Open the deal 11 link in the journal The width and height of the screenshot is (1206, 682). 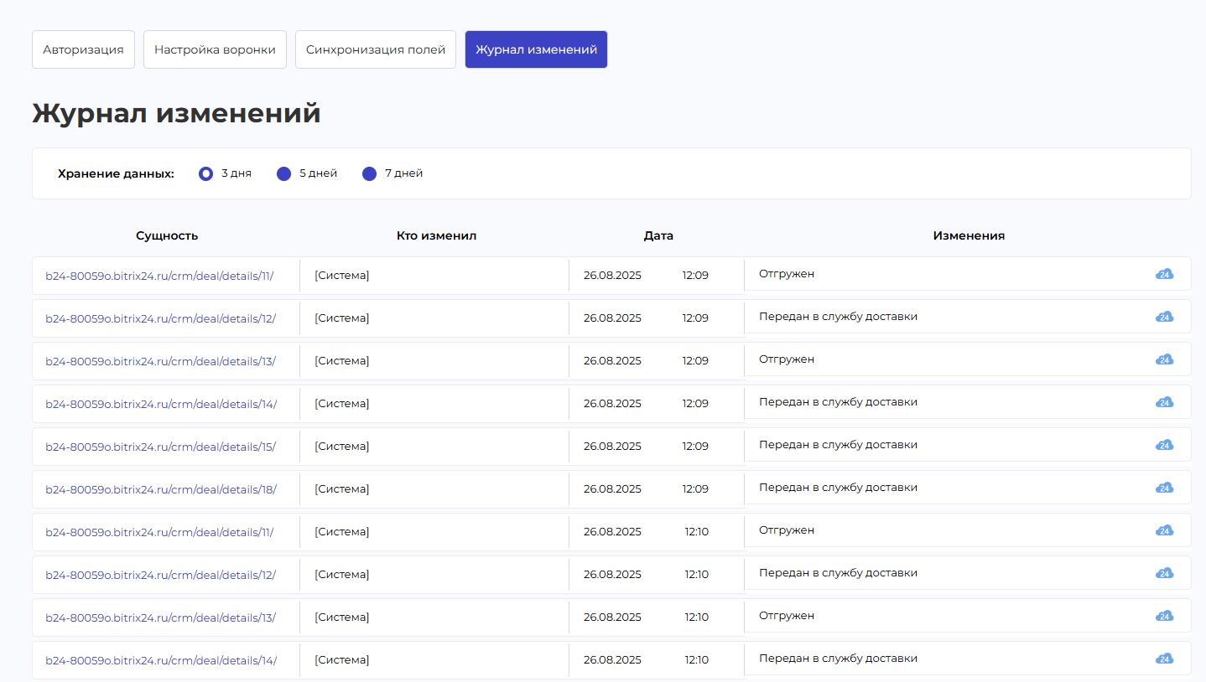[x=160, y=274]
